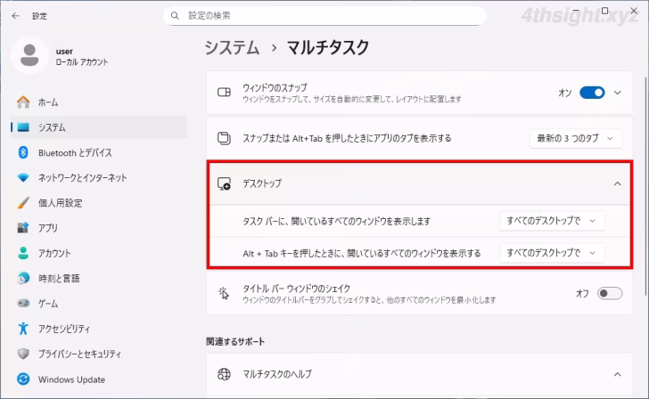This screenshot has height=399, width=649.
Task: Select システム in the sidebar
Action: point(98,127)
